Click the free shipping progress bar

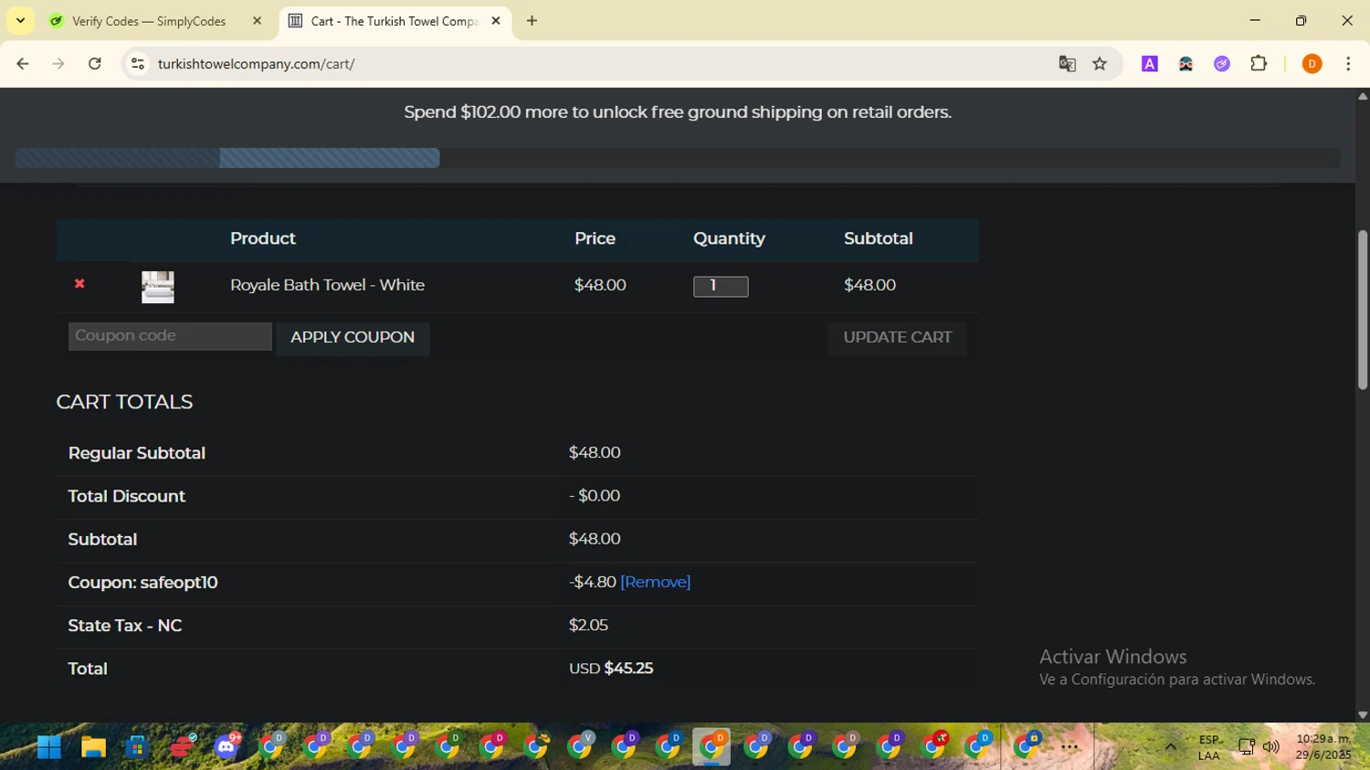coord(678,158)
